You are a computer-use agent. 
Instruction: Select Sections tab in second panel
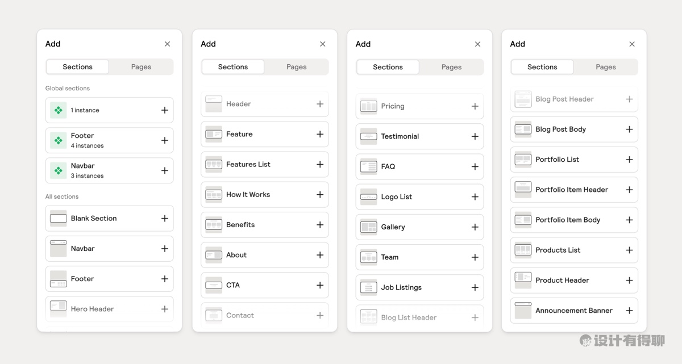233,67
